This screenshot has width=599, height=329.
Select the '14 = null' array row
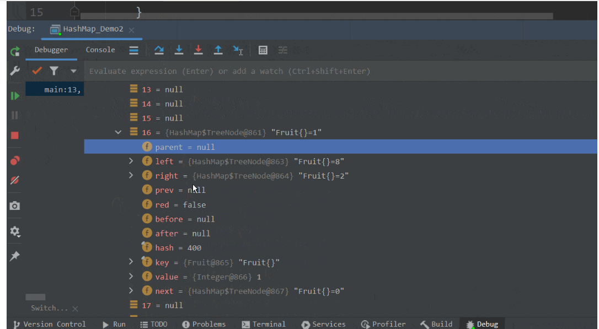click(340, 104)
